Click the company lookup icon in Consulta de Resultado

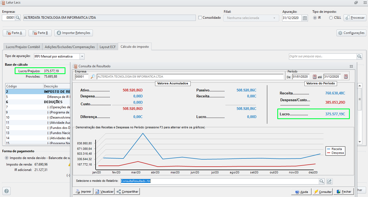93,77
